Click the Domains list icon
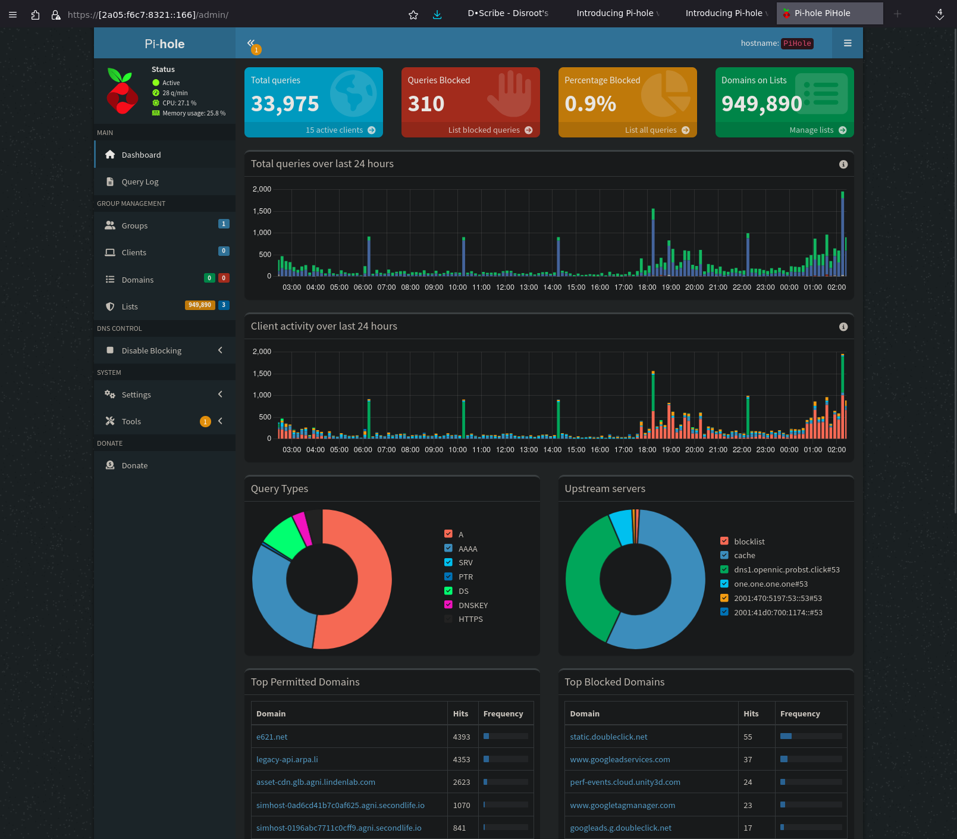 click(110, 280)
